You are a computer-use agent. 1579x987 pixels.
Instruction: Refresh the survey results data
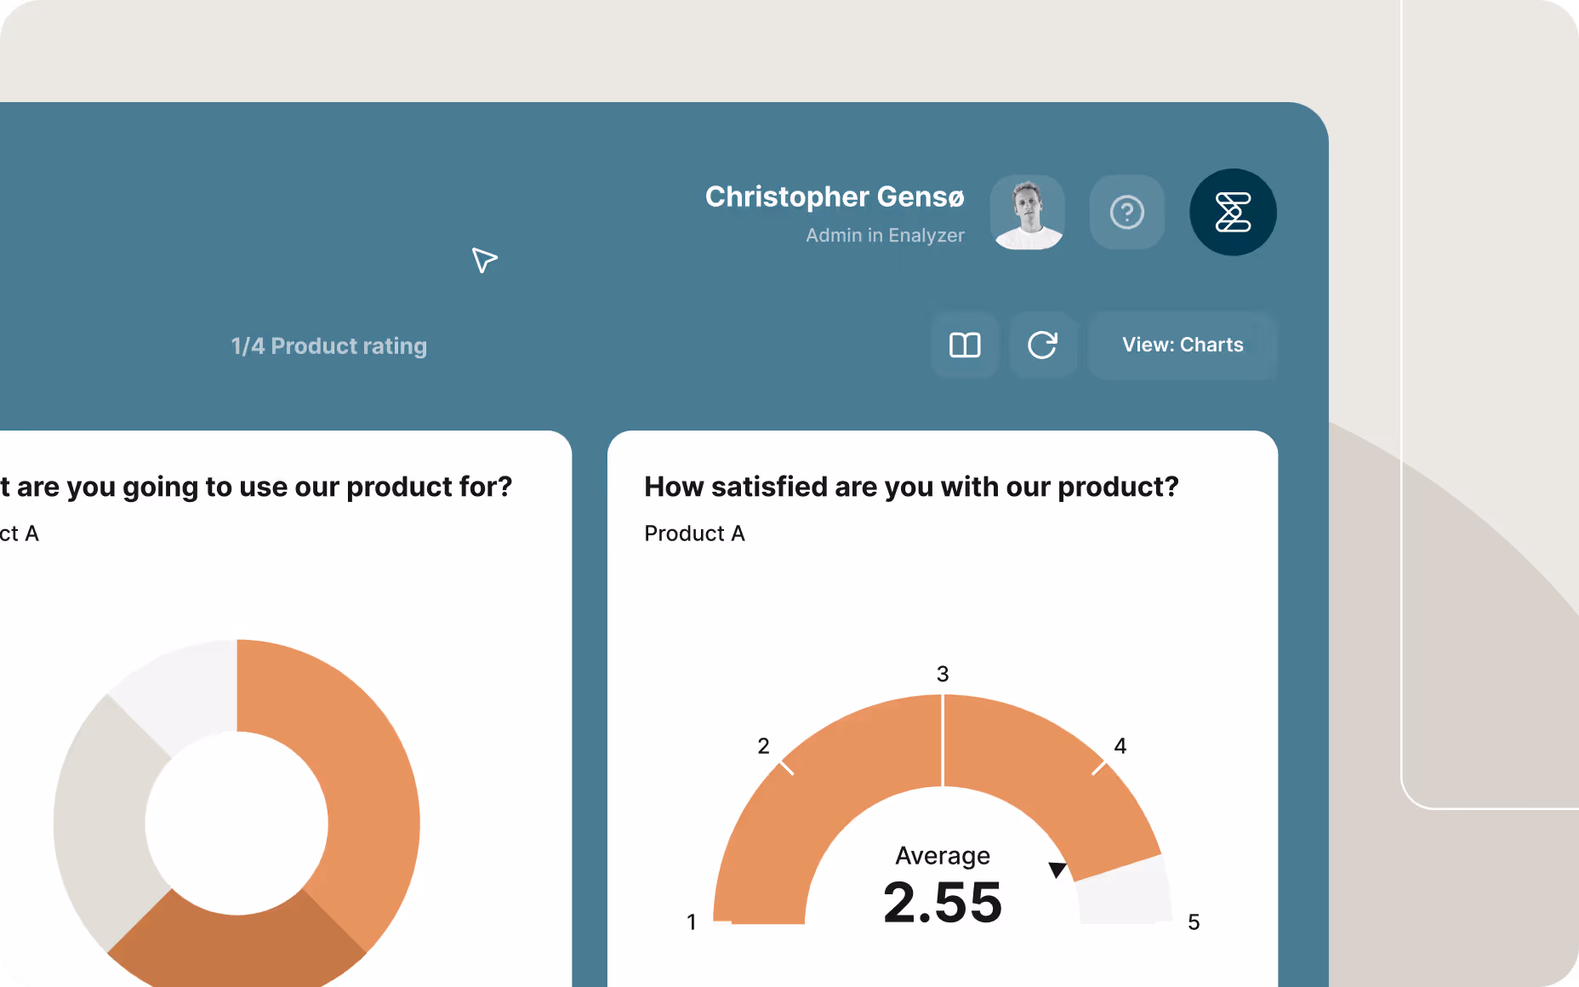(x=1043, y=345)
